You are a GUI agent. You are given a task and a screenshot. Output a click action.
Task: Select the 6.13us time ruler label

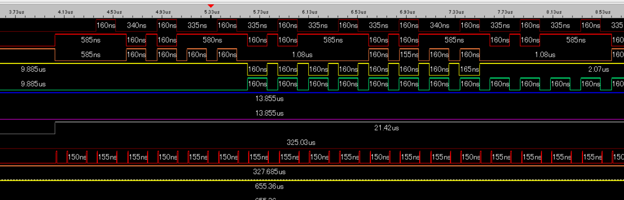click(309, 11)
